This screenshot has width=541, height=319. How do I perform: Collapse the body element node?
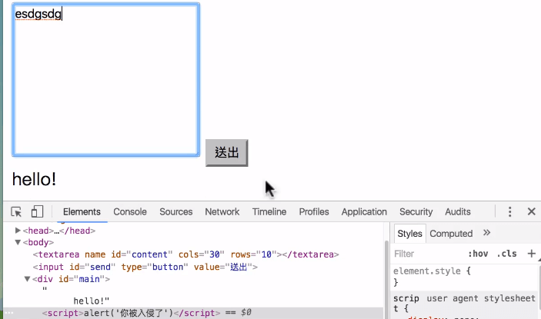(18, 242)
